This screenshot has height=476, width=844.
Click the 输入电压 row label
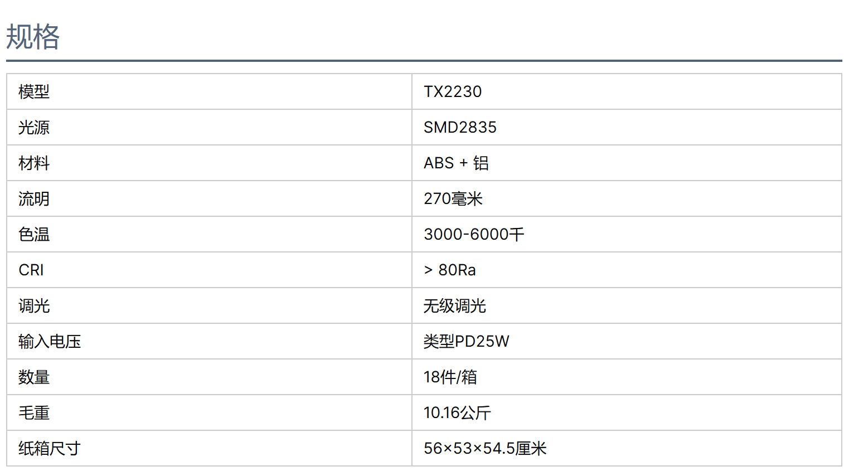click(50, 342)
